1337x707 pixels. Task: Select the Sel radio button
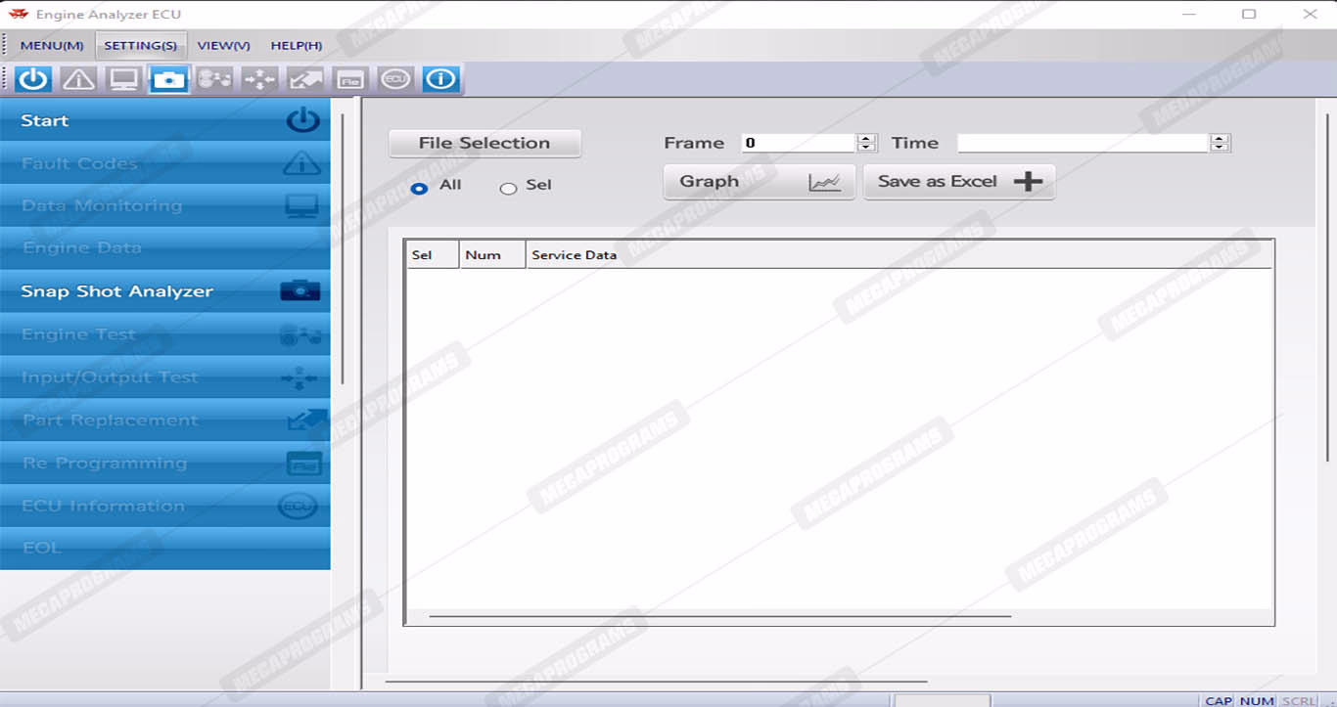click(x=508, y=188)
